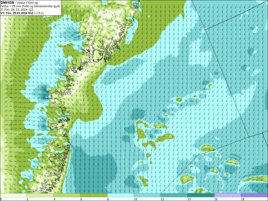Click the 0–2 m/s pale yellow legend swatch

[13, 195]
